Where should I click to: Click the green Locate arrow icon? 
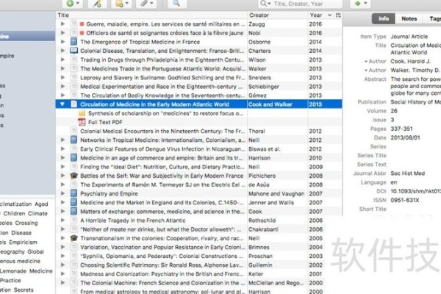point(357,4)
